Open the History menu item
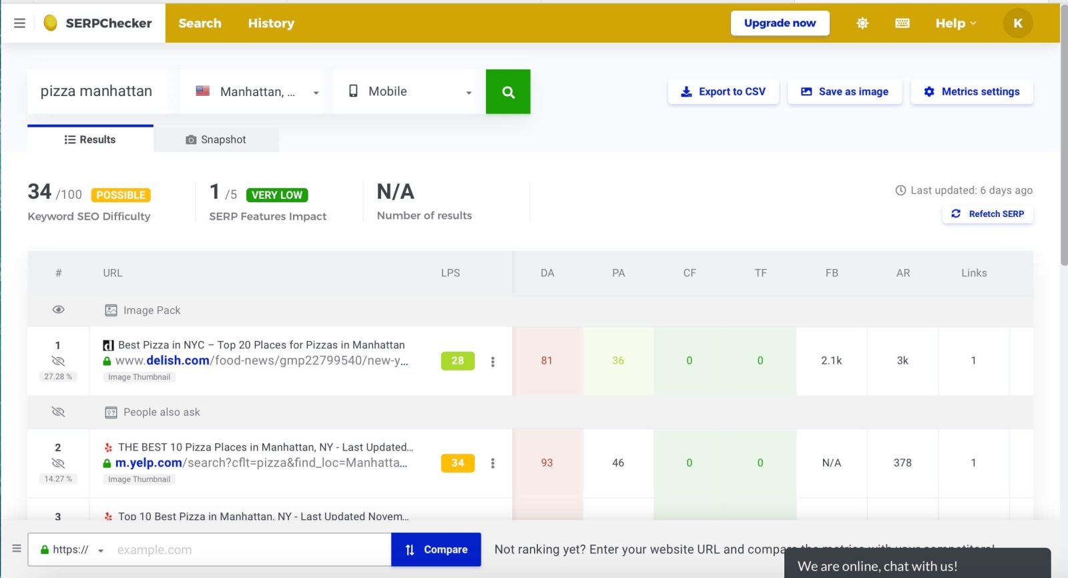 (271, 23)
